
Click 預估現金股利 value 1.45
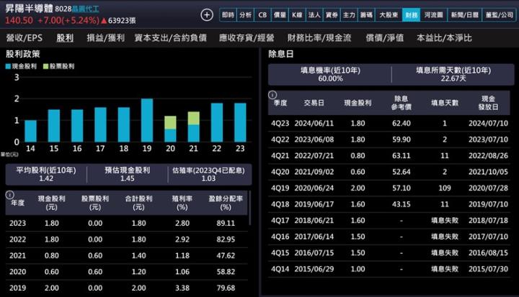(x=128, y=179)
